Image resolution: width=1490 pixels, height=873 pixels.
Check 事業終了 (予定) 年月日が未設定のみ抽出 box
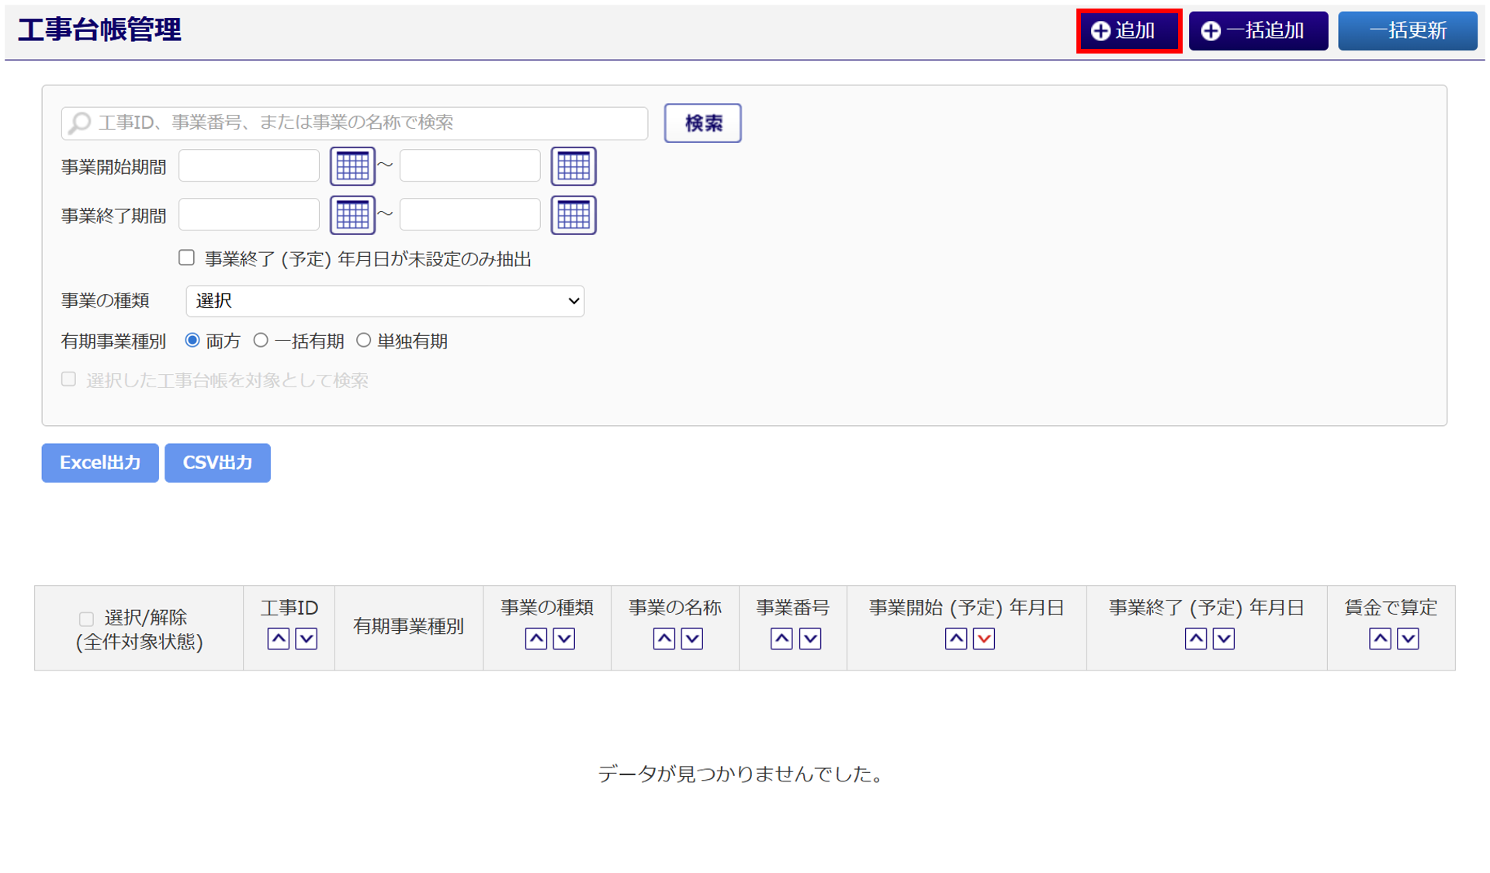[186, 258]
